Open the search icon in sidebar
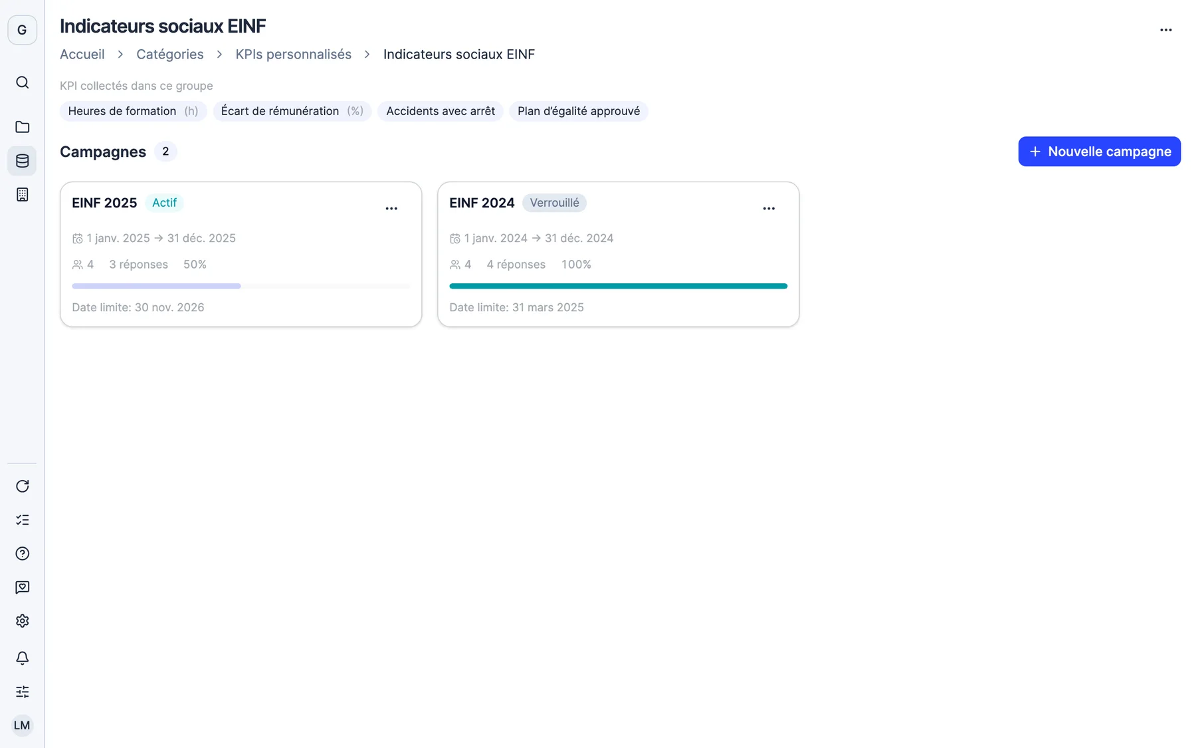Image resolution: width=1196 pixels, height=748 pixels. [x=22, y=82]
